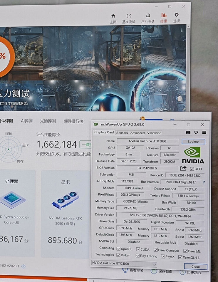This screenshot has width=218, height=282.
Task: Switch to the Validation tab
Action: pos(154,133)
